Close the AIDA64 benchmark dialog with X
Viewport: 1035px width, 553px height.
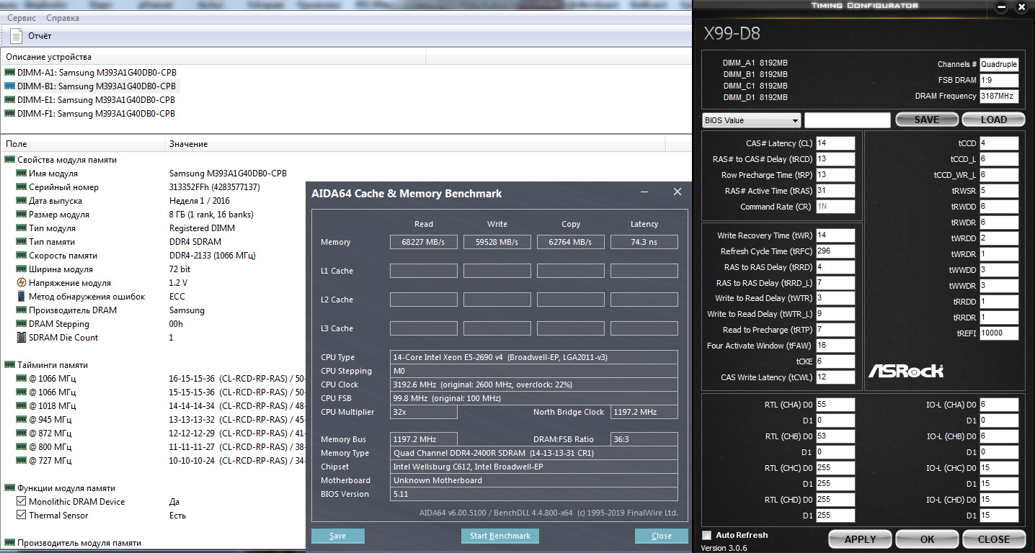coord(678,192)
